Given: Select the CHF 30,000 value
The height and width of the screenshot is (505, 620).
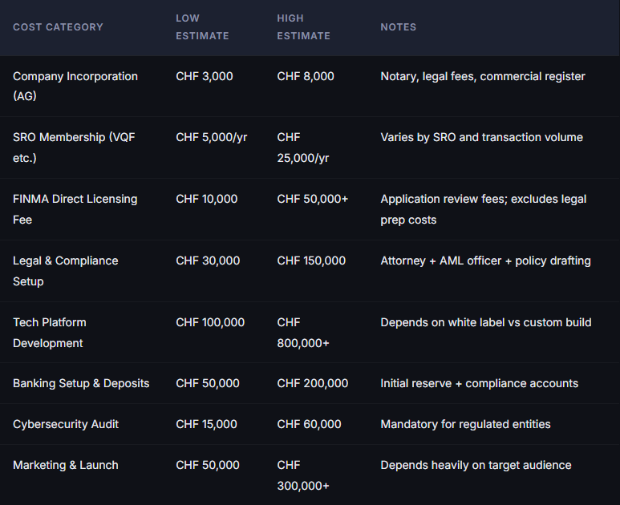Looking at the screenshot, I should (x=208, y=261).
